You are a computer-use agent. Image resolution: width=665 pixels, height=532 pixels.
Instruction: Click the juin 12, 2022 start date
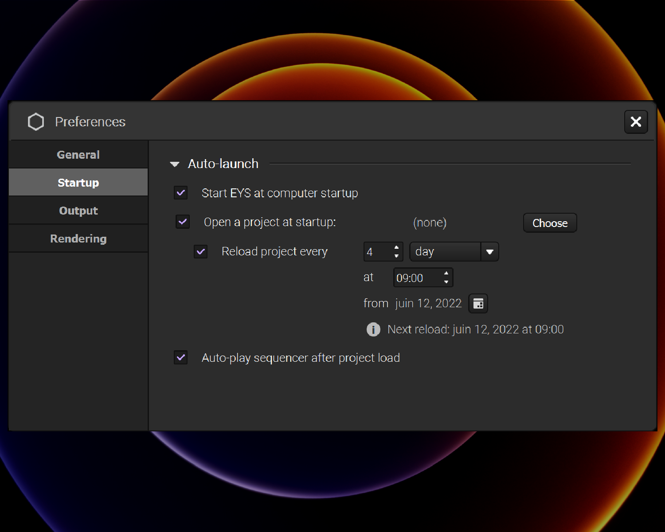click(x=428, y=303)
